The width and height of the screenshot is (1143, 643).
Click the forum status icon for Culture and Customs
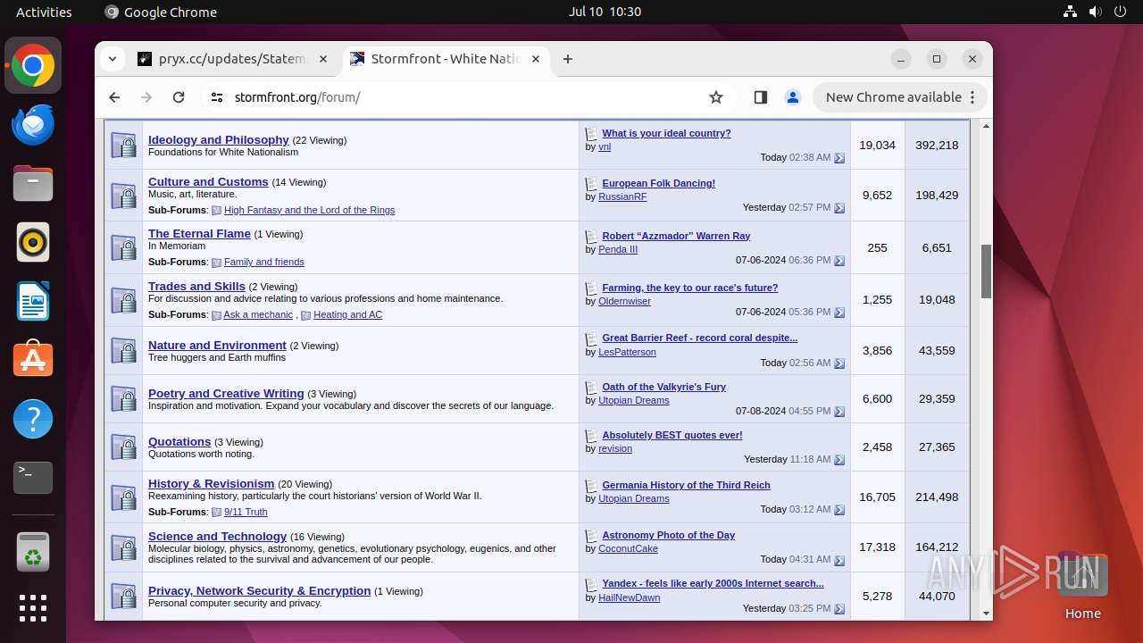pos(123,195)
